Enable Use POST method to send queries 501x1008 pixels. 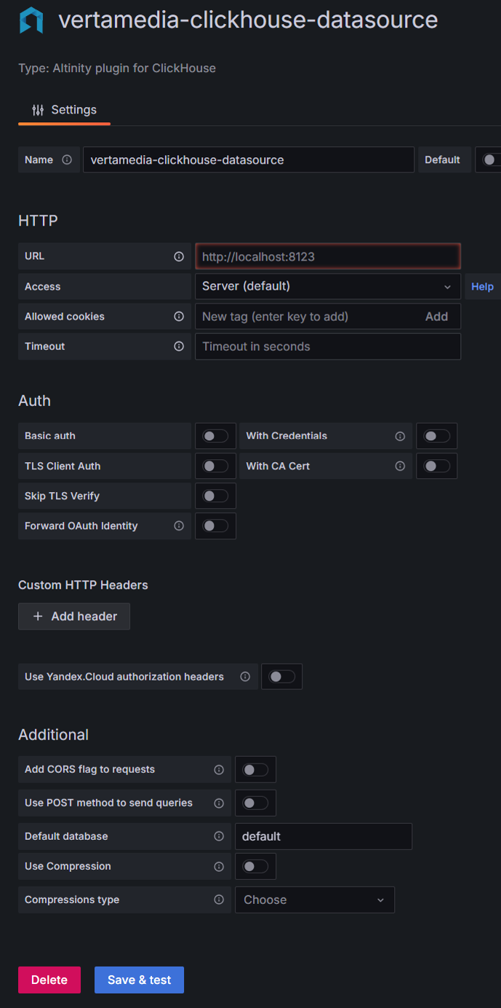pos(255,803)
